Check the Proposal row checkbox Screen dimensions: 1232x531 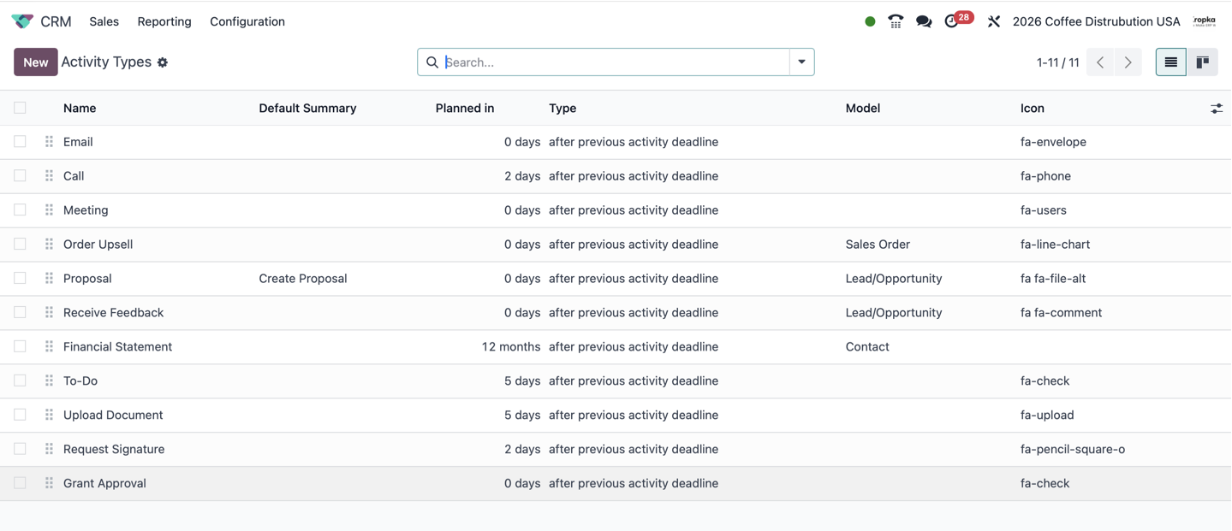[x=20, y=279]
